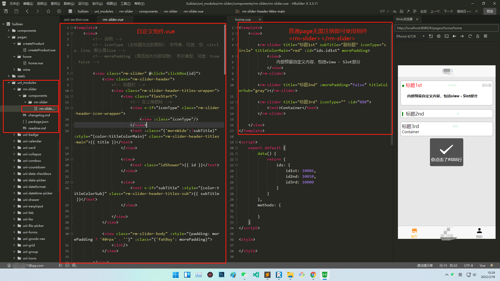
Task: Open the 运行(R) menu
Action: point(83,3)
